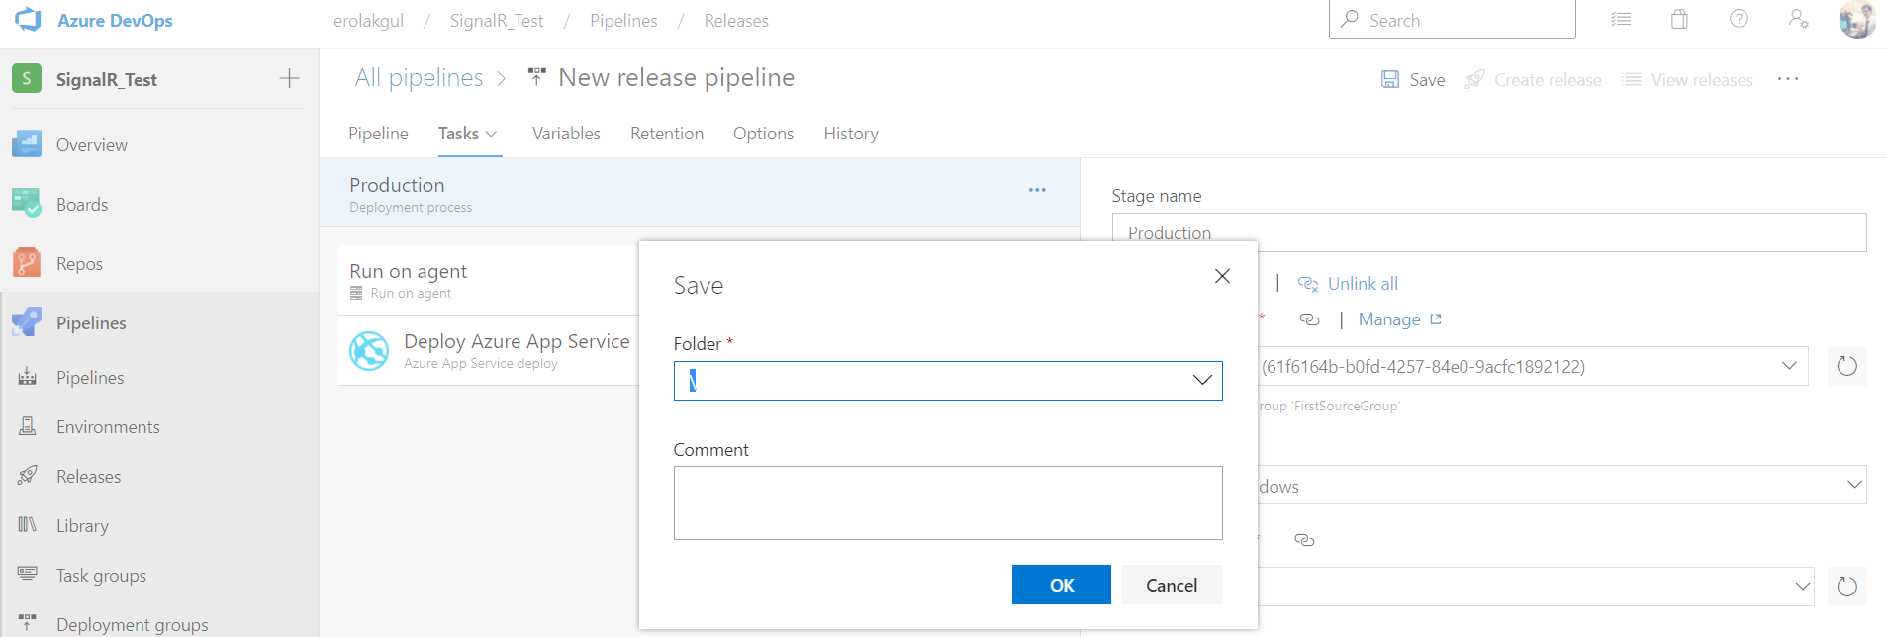The width and height of the screenshot is (1887, 637).
Task: Open the Boards sidebar icon
Action: [27, 204]
